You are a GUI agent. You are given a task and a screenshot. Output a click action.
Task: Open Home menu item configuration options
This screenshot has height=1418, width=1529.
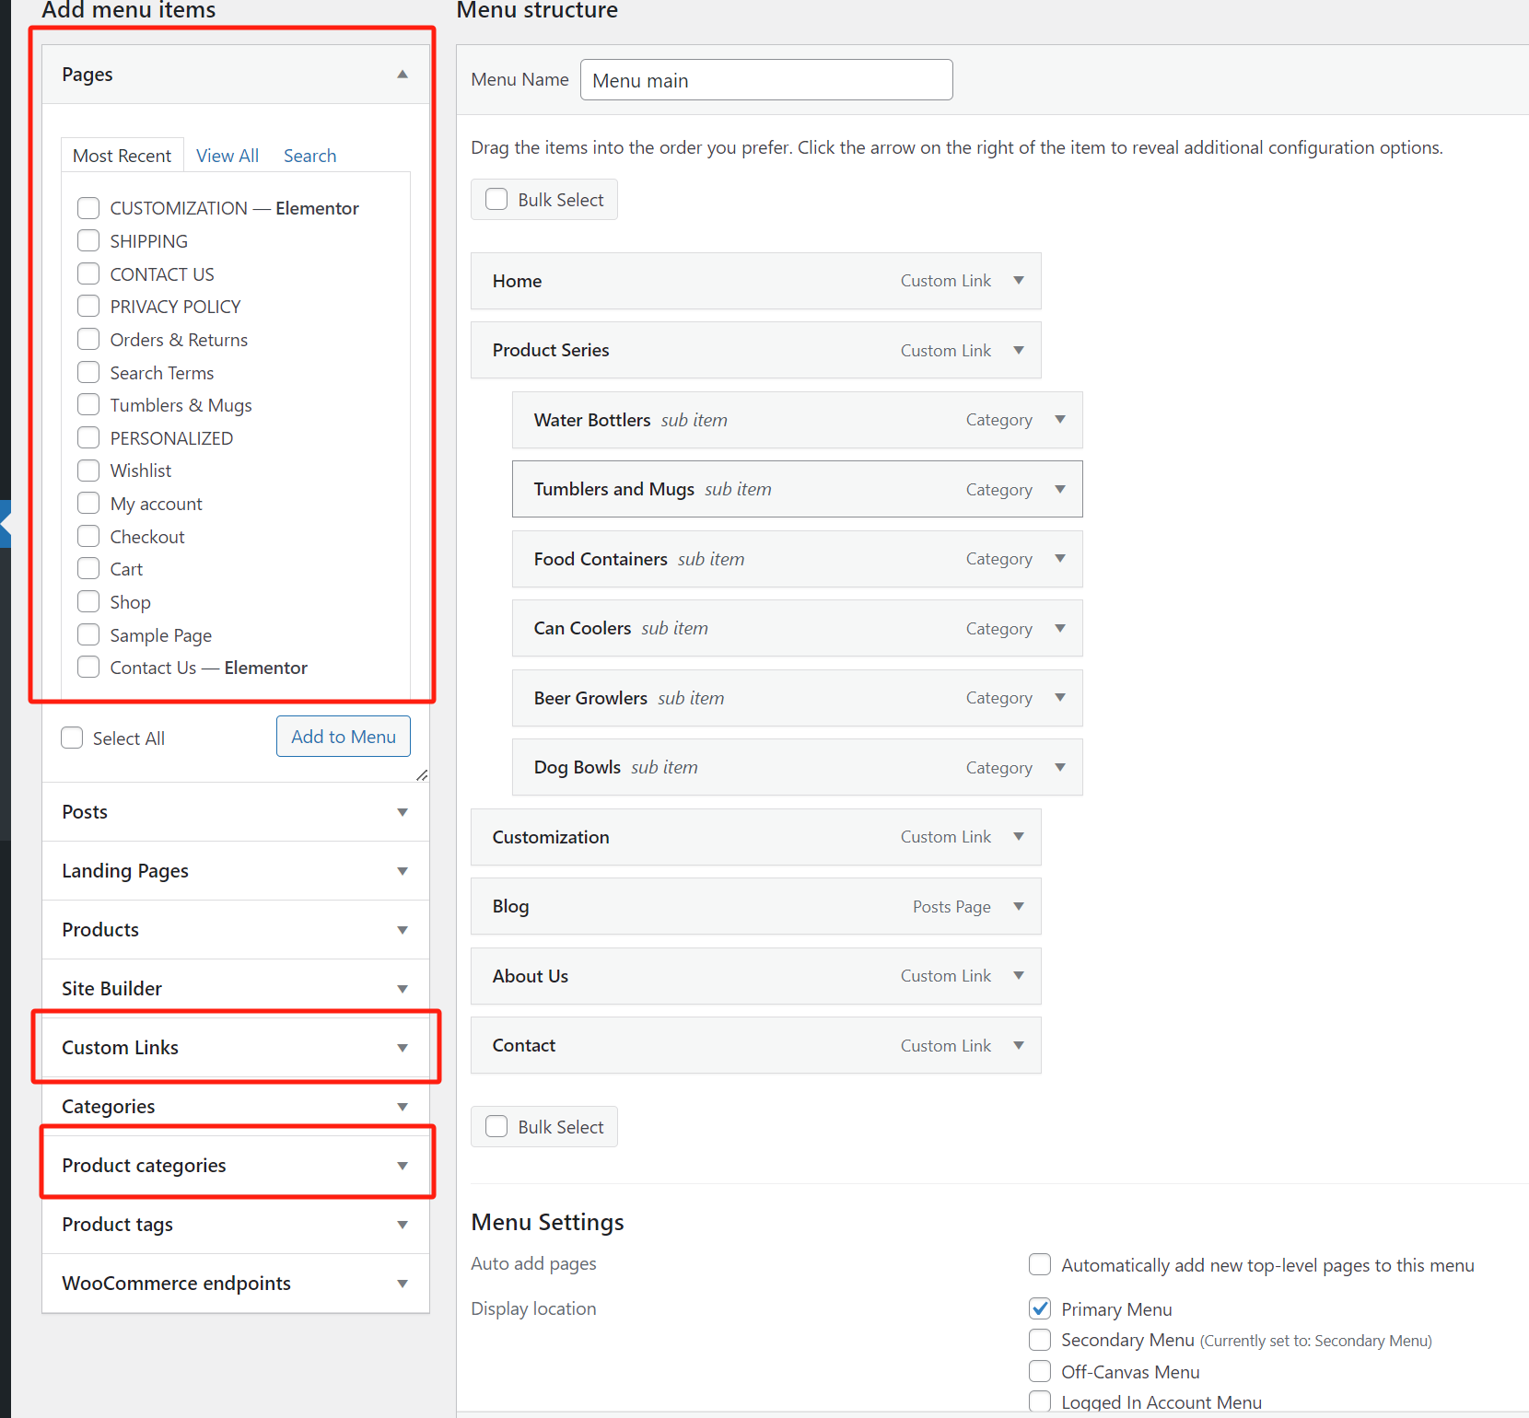tap(1019, 281)
